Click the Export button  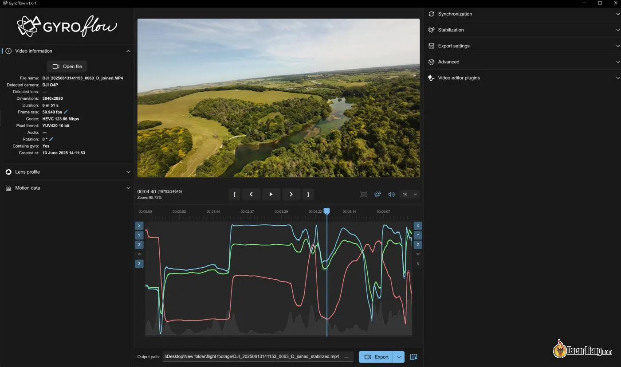[x=376, y=357]
